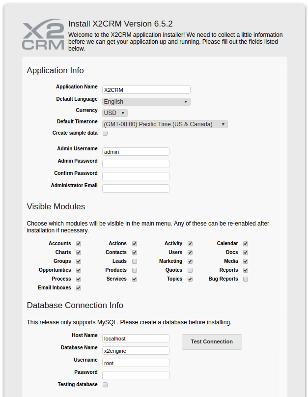Viewport: 308px width, 397px height.
Task: Edit the Application Name field
Action: (146, 89)
